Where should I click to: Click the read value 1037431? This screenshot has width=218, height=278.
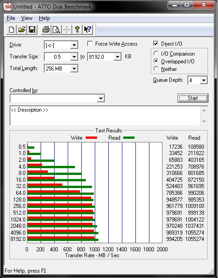[x=195, y=226]
